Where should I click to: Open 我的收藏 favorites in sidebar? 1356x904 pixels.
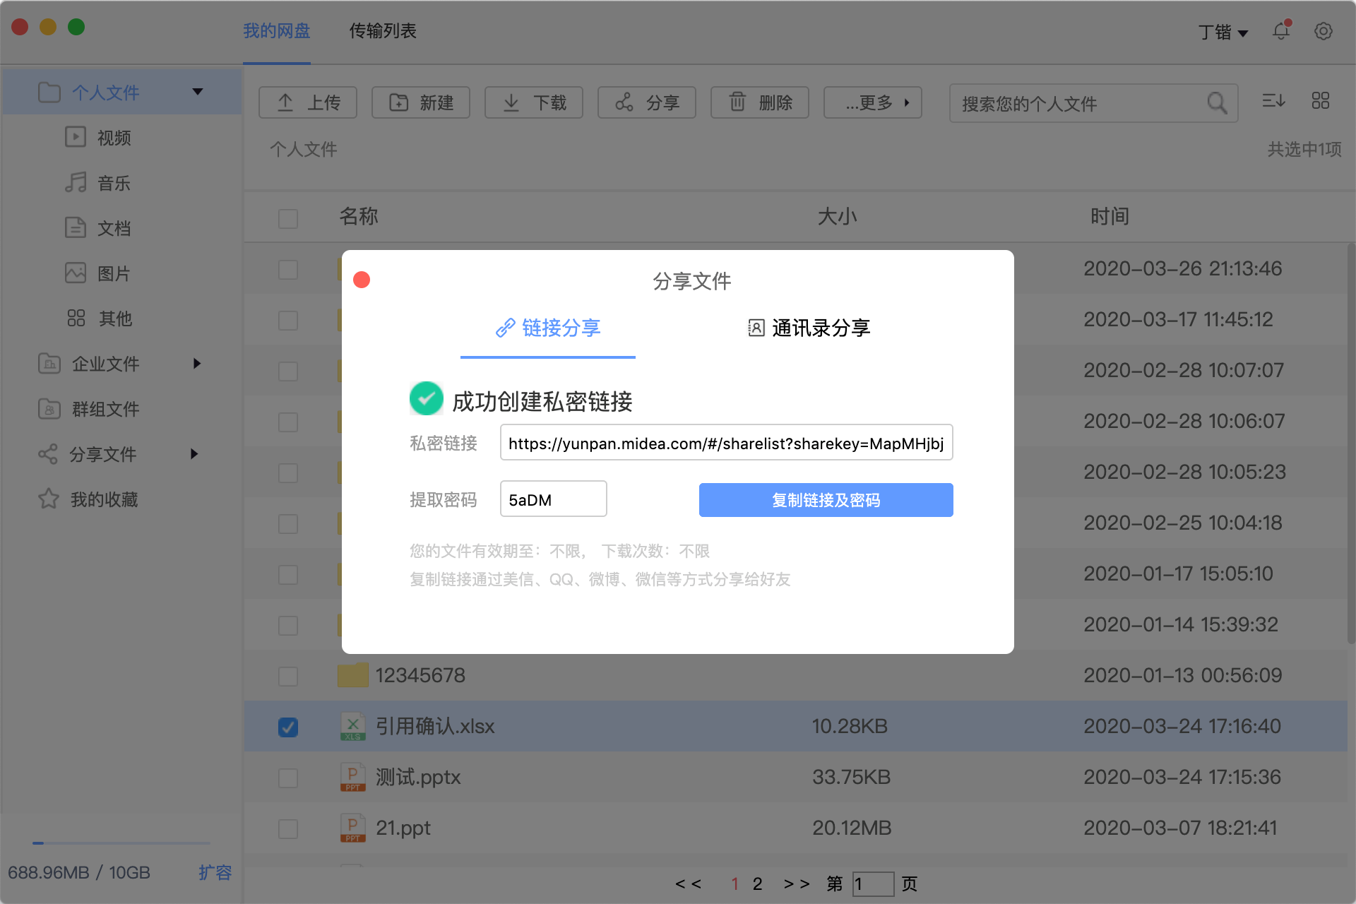pos(89,499)
